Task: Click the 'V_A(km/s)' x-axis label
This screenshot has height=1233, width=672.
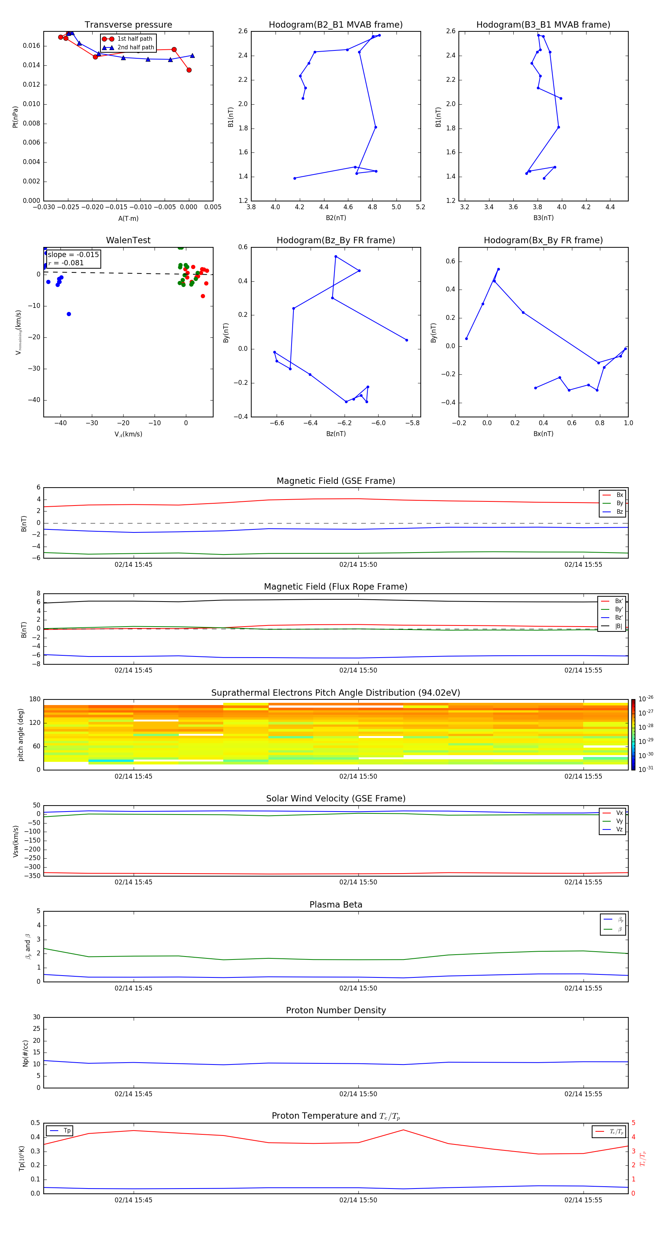Action: click(x=128, y=435)
